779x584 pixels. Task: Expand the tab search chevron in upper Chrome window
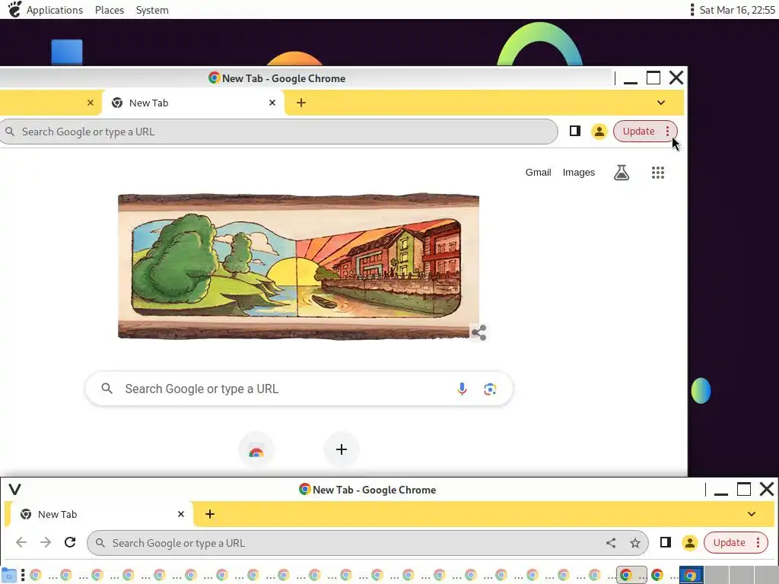(661, 103)
